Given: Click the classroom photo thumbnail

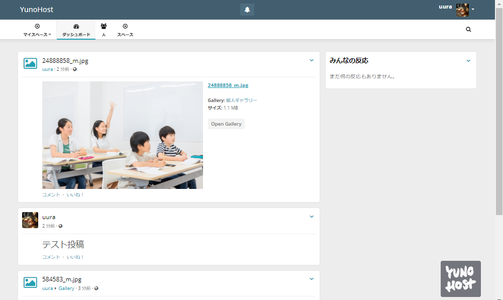Looking at the screenshot, I should [x=123, y=135].
